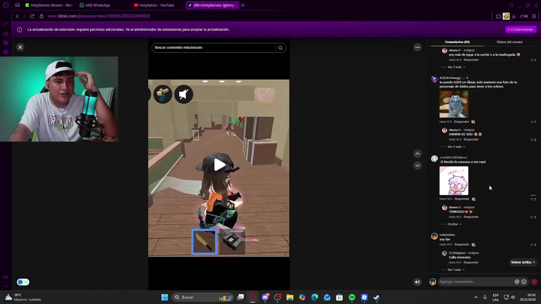Close the TikTok video viewer with X
The width and height of the screenshot is (541, 304).
(20, 47)
